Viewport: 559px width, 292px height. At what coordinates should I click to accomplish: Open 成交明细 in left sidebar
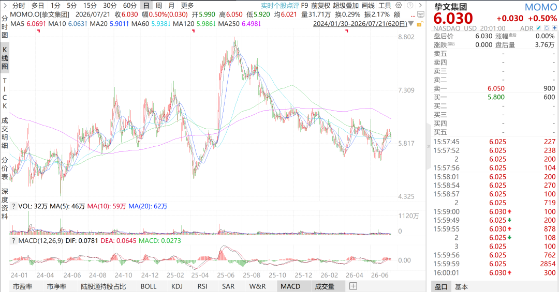(5, 133)
